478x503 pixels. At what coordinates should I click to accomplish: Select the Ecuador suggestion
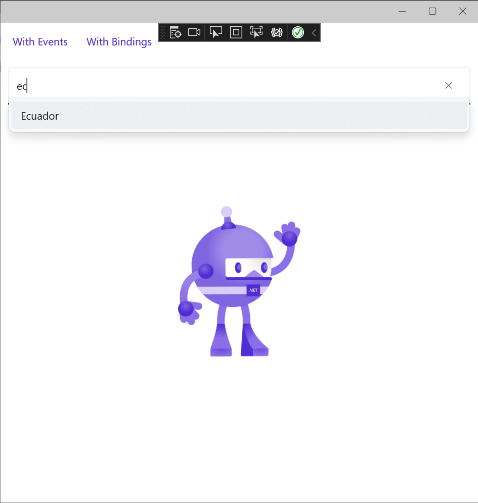click(239, 116)
